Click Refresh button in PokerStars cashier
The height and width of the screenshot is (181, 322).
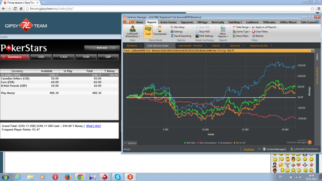(x=102, y=48)
